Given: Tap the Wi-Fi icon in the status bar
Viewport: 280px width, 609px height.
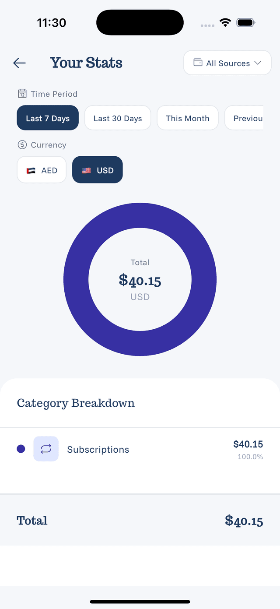Looking at the screenshot, I should (225, 22).
